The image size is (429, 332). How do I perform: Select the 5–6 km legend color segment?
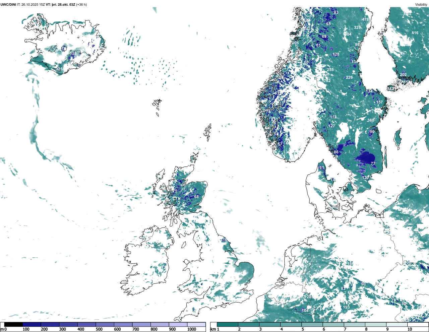tap(312, 325)
